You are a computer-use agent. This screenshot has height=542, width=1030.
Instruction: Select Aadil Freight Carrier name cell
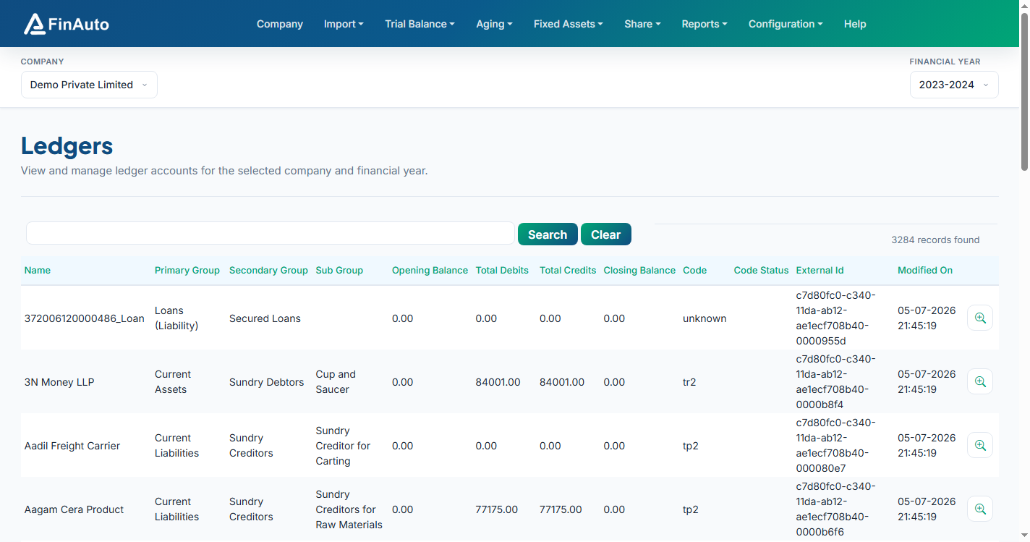click(72, 446)
